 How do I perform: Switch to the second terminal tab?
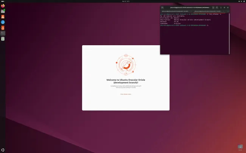[209, 11]
